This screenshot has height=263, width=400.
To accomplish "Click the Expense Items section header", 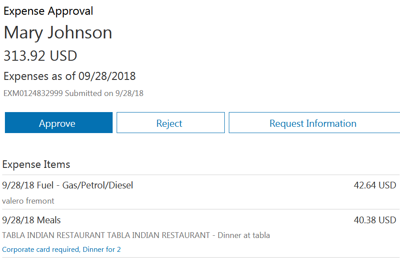I will coord(36,164).
